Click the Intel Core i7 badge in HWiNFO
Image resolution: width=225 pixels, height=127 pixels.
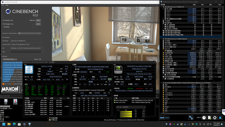29,70
